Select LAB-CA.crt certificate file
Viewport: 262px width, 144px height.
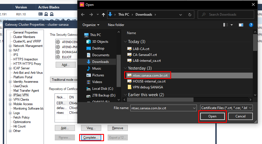click(x=141, y=48)
